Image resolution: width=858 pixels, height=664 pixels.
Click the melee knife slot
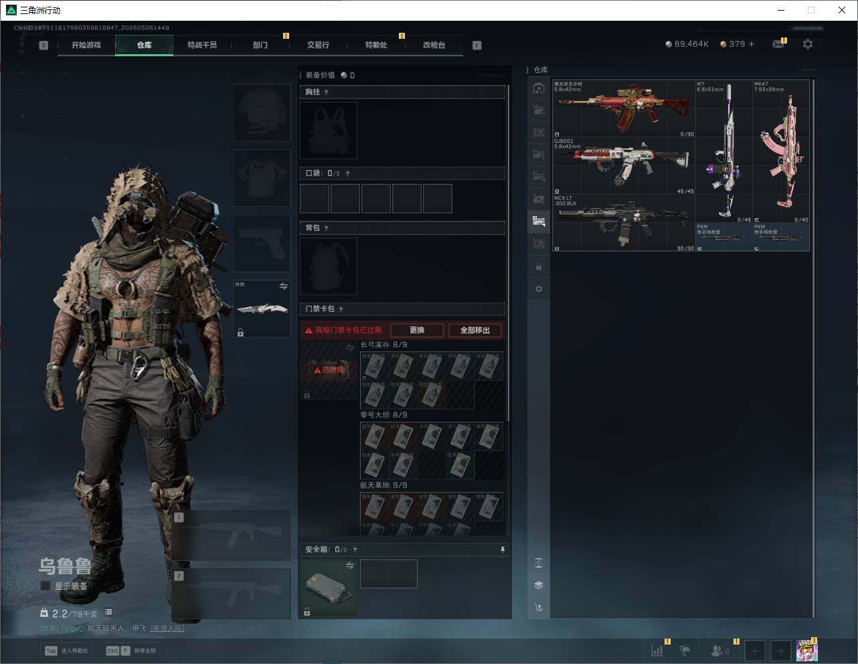tap(262, 309)
